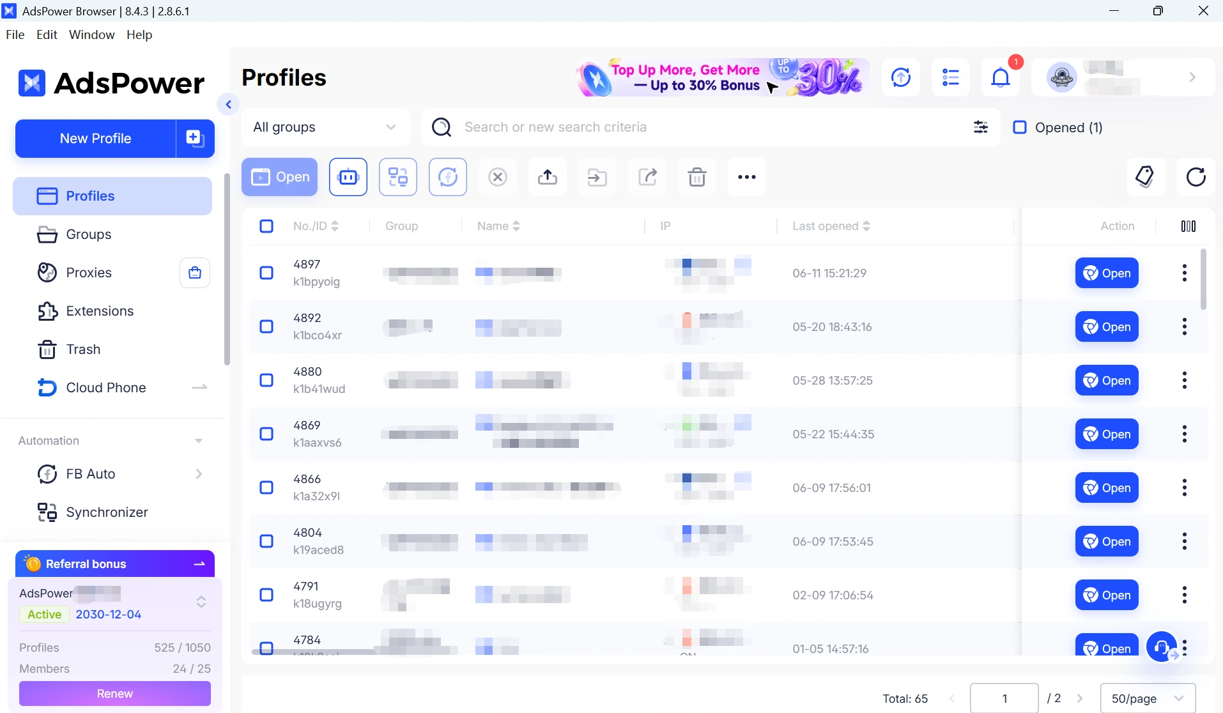This screenshot has width=1223, height=713.
Task: Click the delete trash toolbar icon
Action: point(697,177)
